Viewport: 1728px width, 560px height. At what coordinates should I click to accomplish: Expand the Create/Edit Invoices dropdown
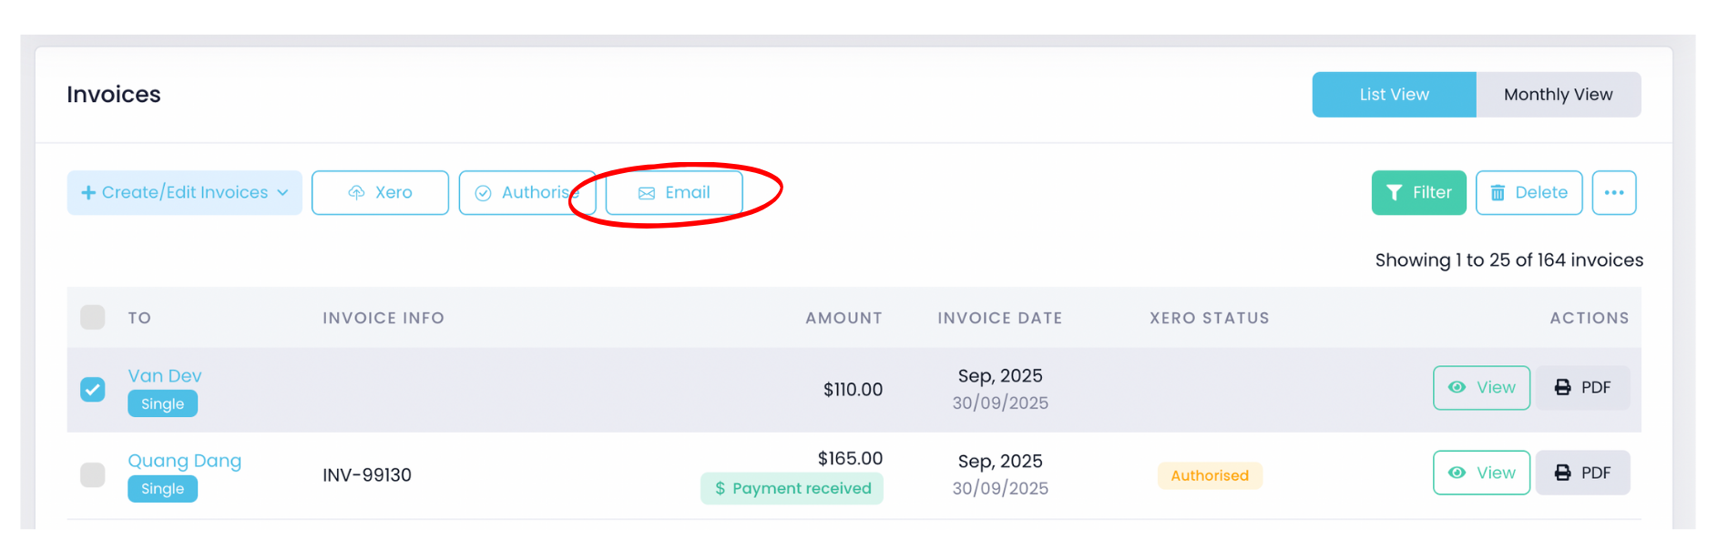[185, 193]
